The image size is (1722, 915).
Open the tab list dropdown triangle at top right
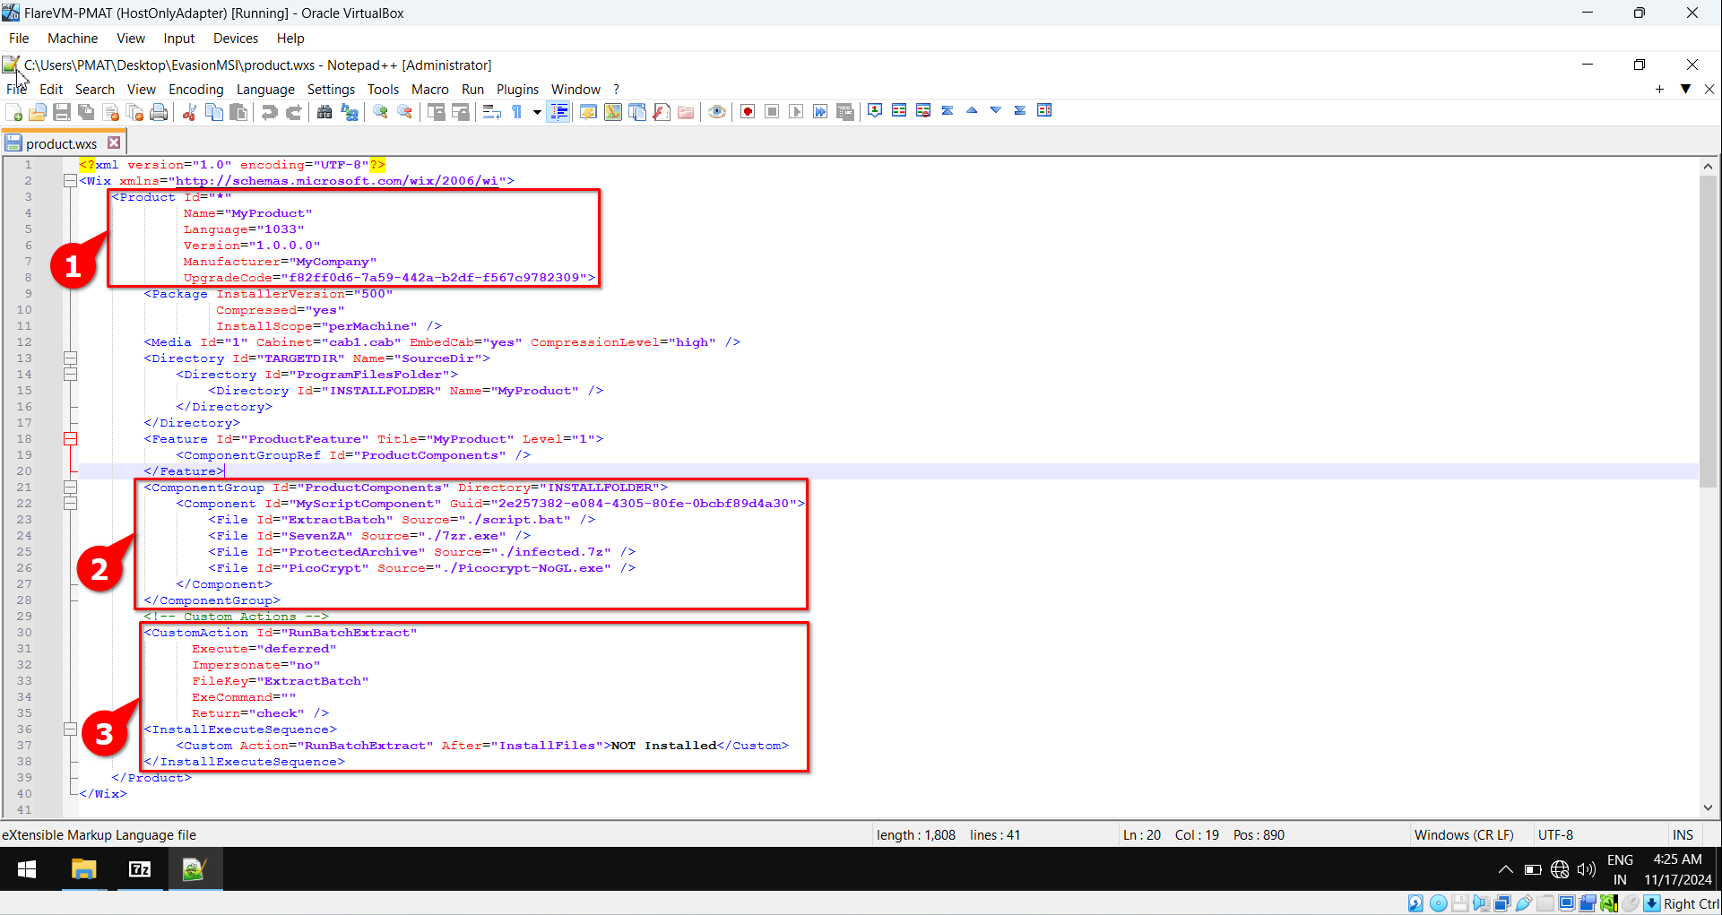pyautogui.click(x=1685, y=89)
